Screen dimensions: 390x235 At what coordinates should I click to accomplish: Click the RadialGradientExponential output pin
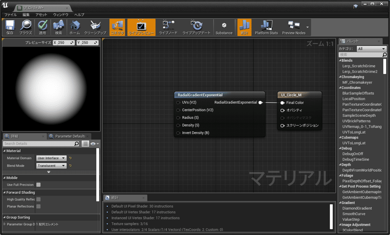tap(260, 103)
